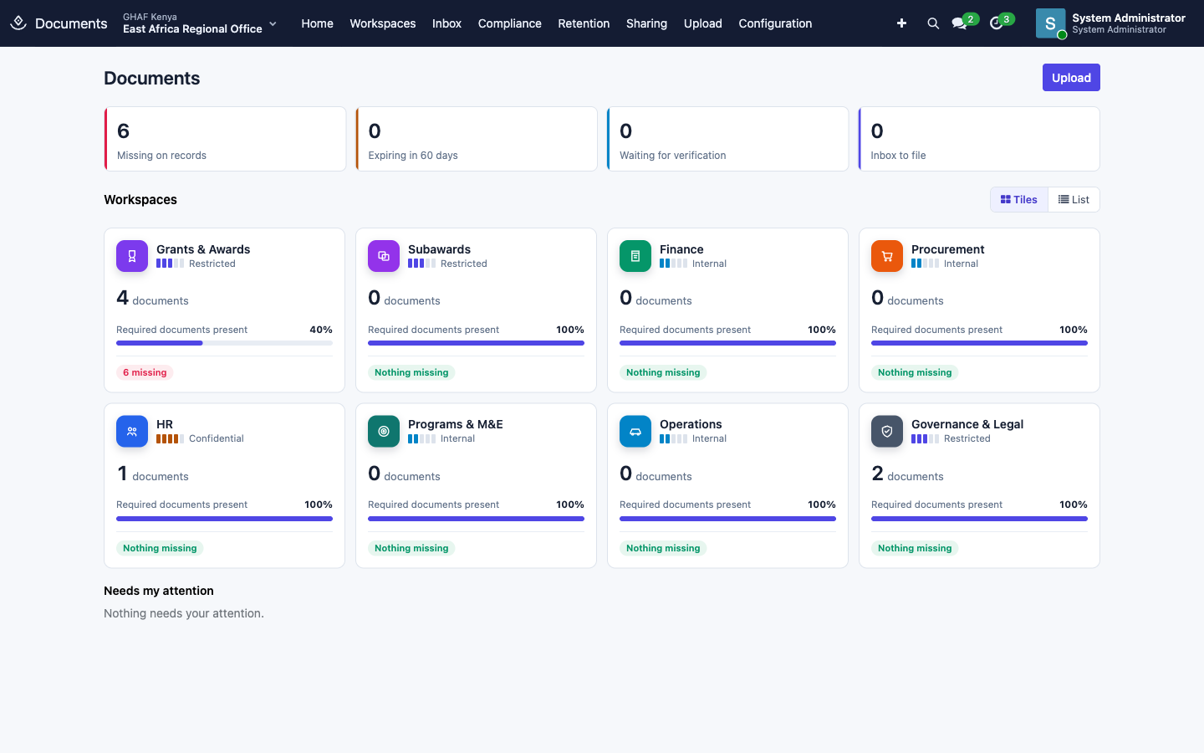Open the Governance & Legal workspace title
This screenshot has width=1204, height=753.
pyautogui.click(x=967, y=424)
